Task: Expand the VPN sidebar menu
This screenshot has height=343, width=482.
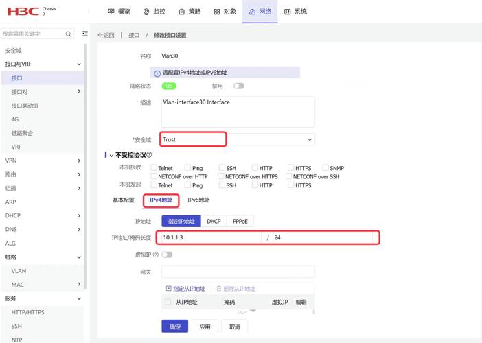Action: (79, 161)
